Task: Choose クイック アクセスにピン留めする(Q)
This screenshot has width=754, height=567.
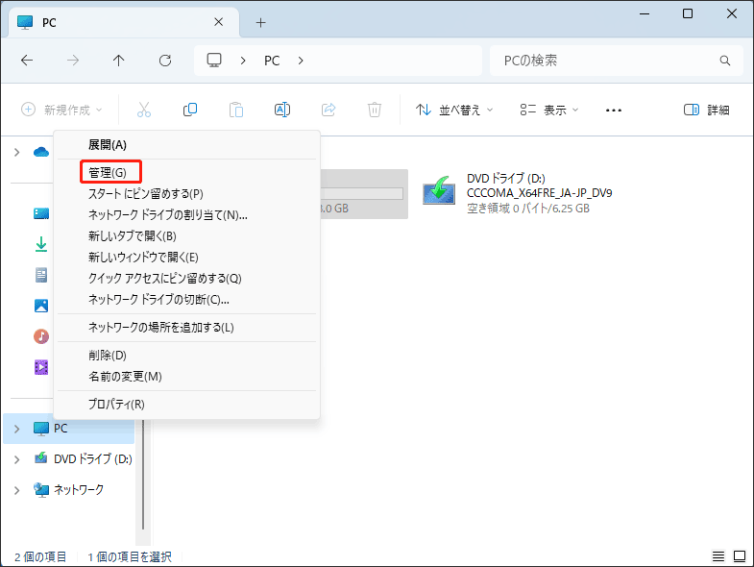Action: coord(186,279)
